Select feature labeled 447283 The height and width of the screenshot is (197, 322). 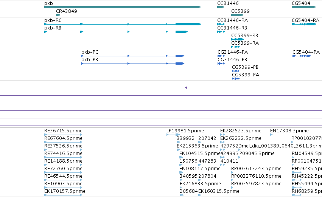click(207, 161)
